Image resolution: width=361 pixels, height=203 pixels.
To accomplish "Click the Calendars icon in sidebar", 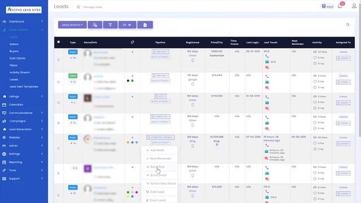I will click(x=4, y=105).
